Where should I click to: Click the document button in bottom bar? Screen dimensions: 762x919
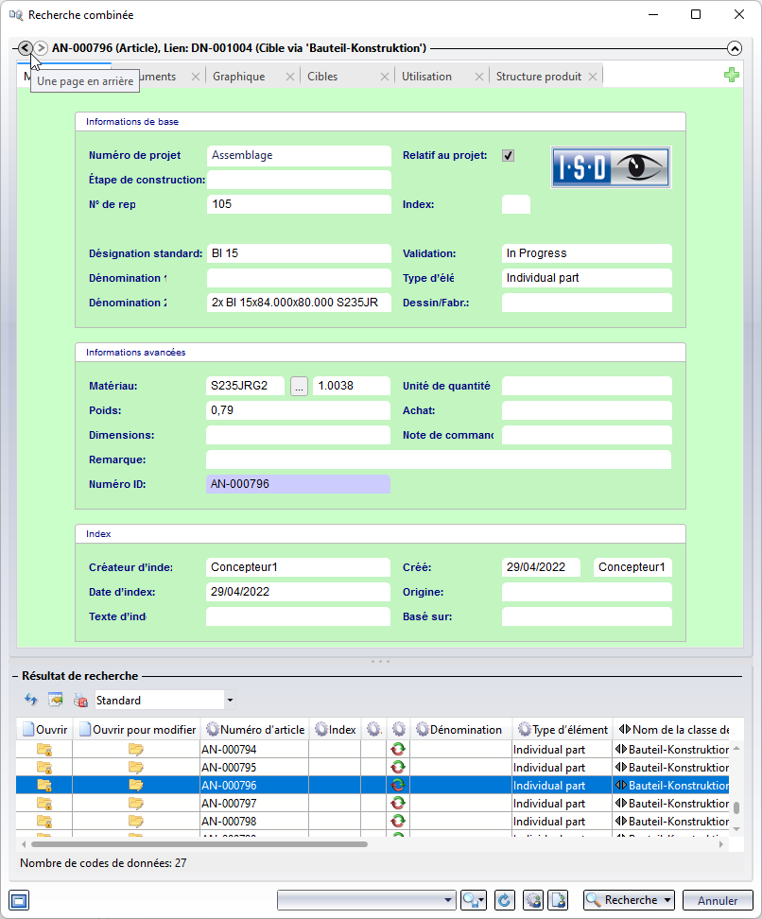[559, 900]
